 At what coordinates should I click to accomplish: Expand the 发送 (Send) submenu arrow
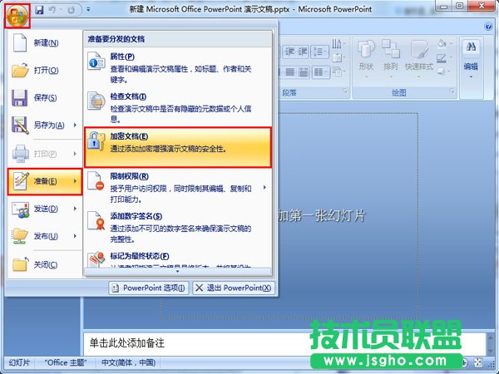pos(77,208)
